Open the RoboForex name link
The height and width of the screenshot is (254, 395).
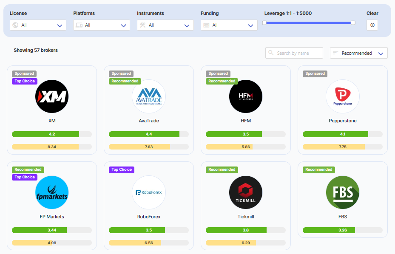click(x=149, y=217)
